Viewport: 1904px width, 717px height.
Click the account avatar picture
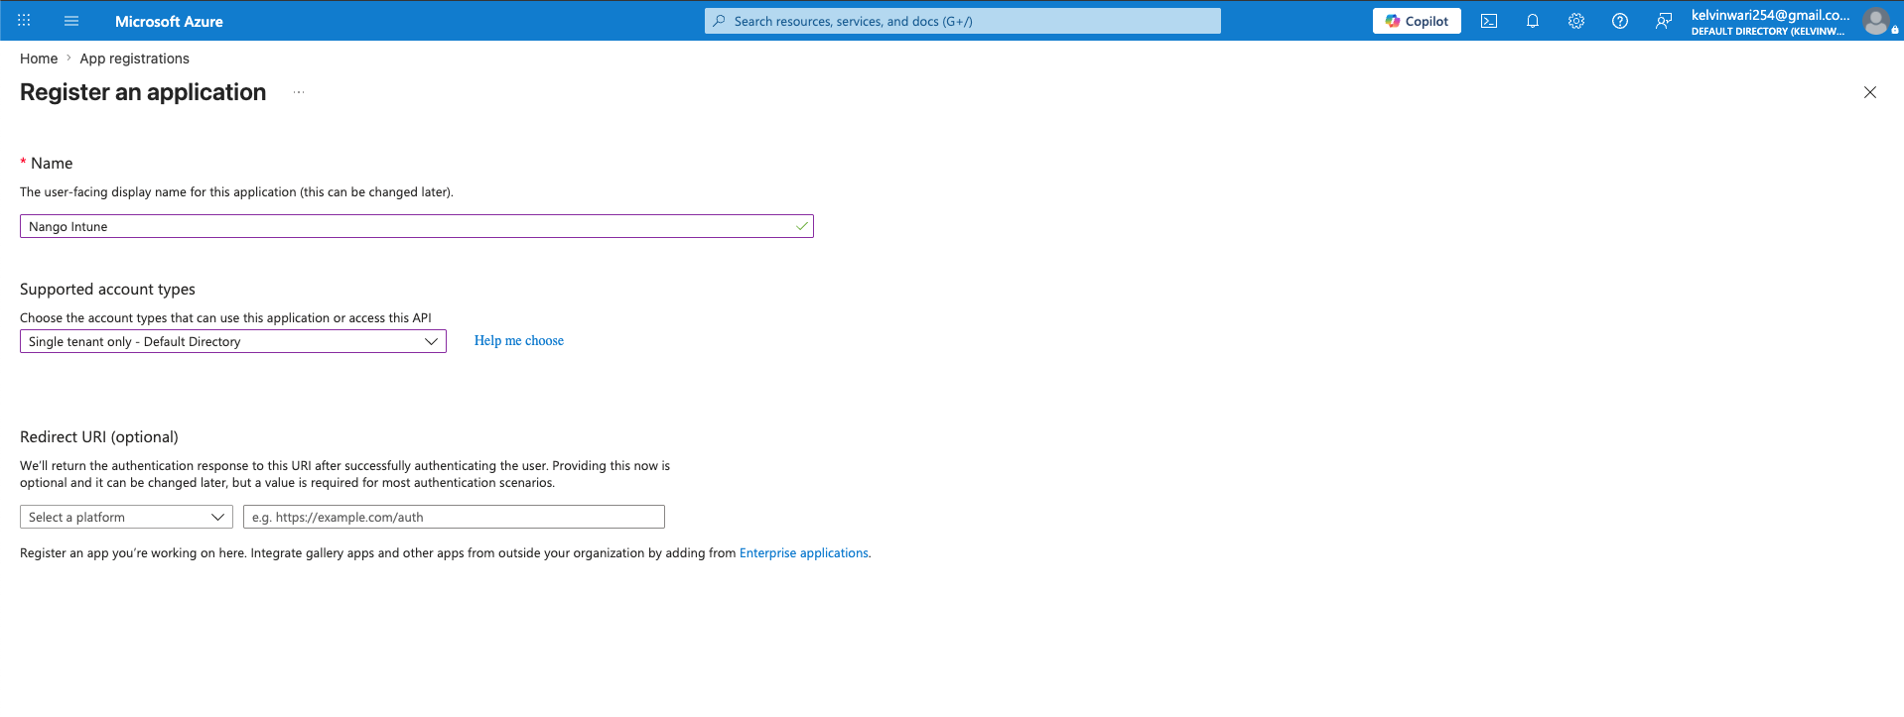(1876, 21)
